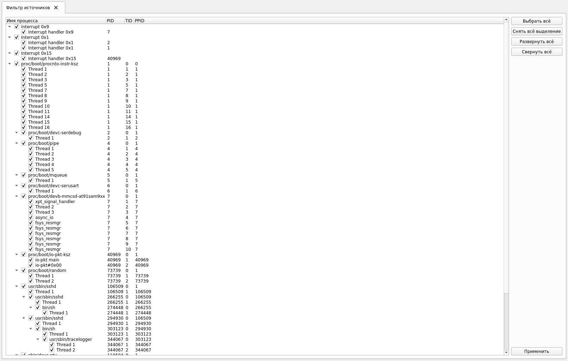Click Развернуть всё to expand tree
Screen dimensions: 568x361
click(x=536, y=42)
